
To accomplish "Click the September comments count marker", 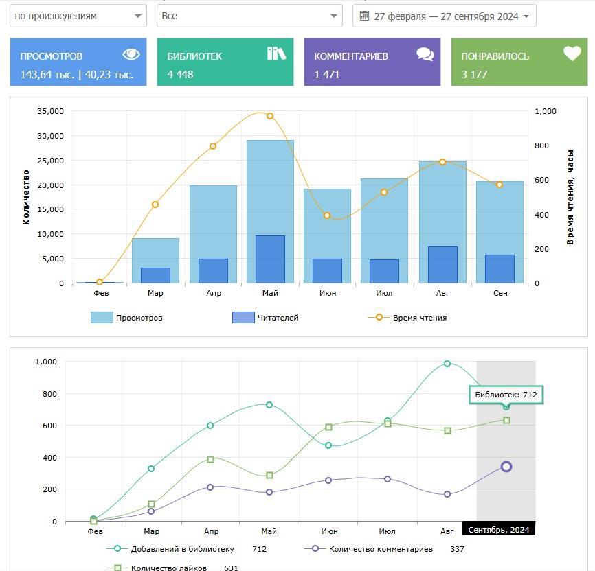I will (506, 467).
